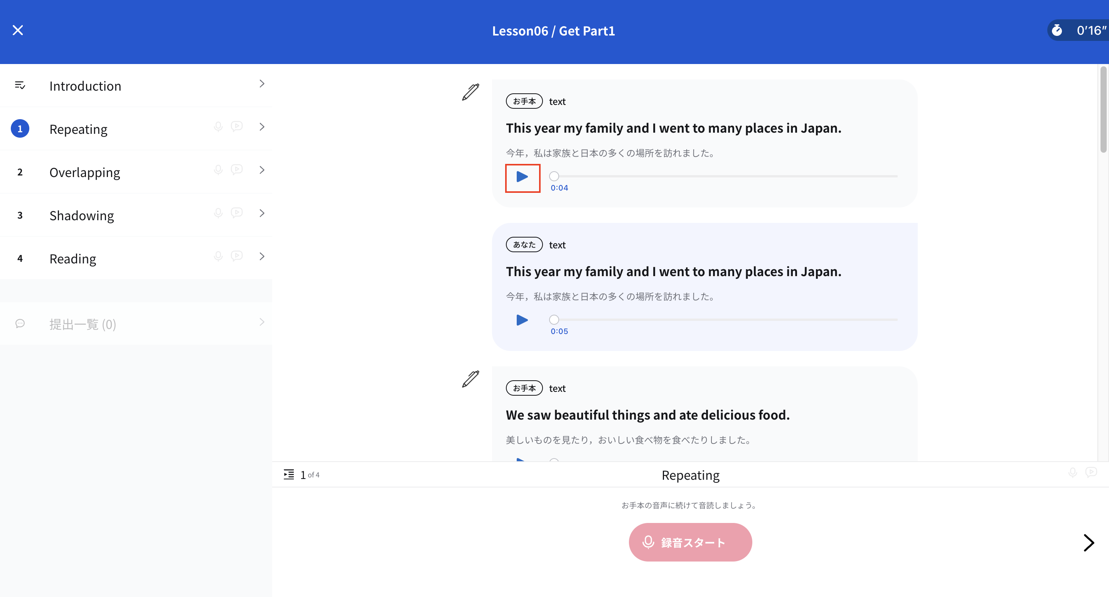Open the 提出一覧 (0) submissions list

pos(83,324)
